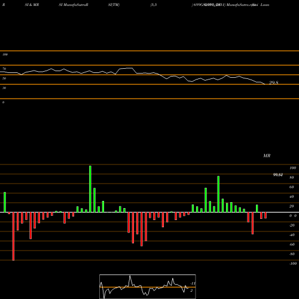The image size is (299, 299).
Task: Click the -40 tick label on MR axis
Action: click(292, 235)
